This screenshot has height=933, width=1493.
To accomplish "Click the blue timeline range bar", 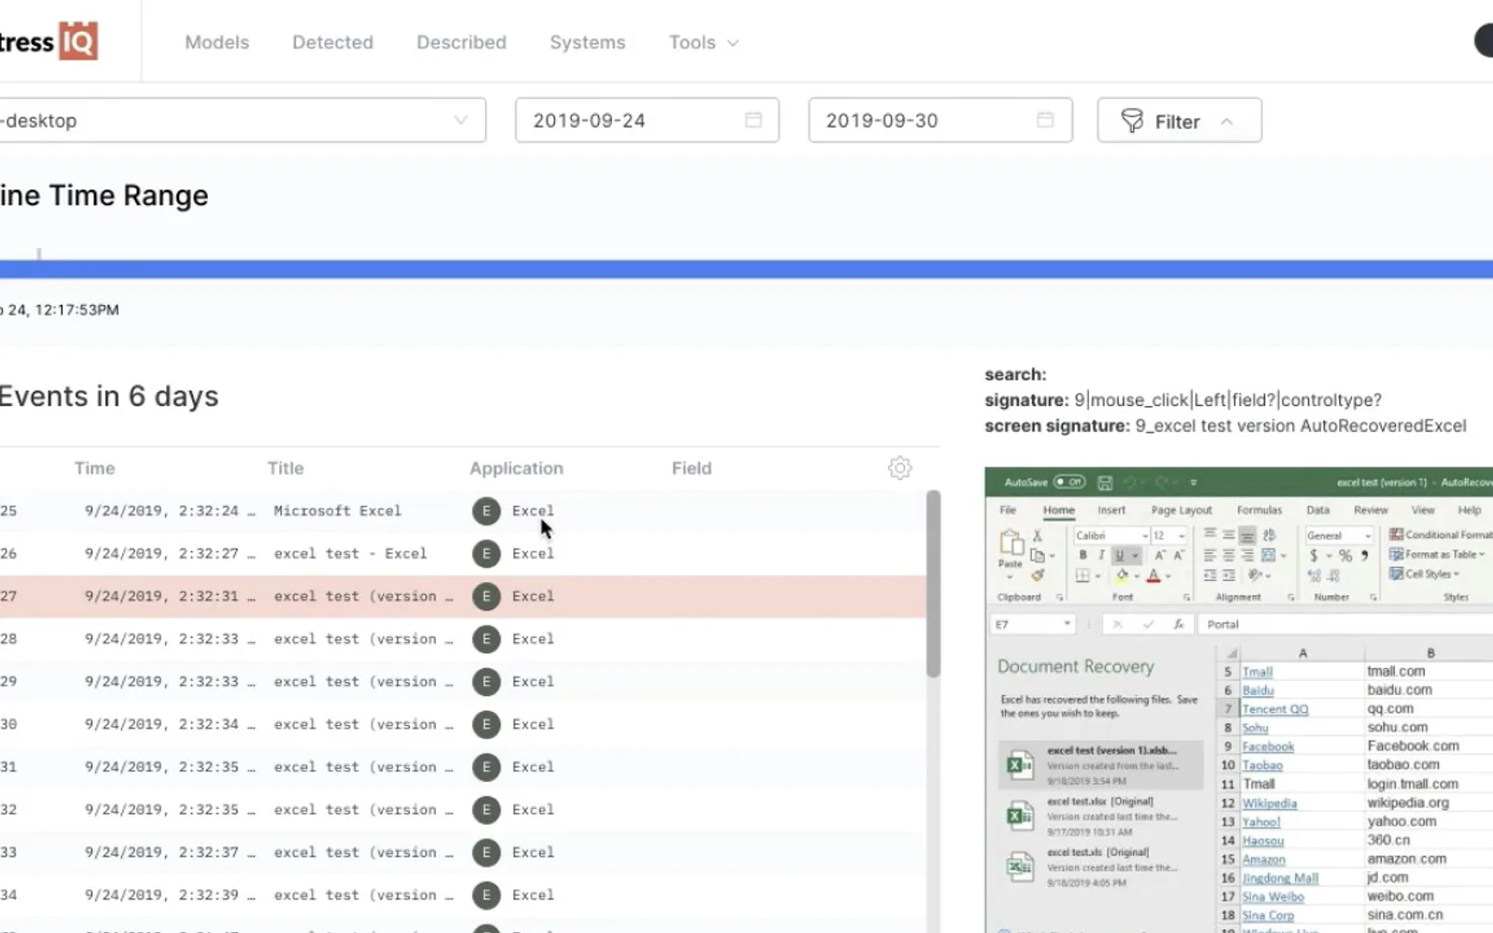I will point(746,269).
